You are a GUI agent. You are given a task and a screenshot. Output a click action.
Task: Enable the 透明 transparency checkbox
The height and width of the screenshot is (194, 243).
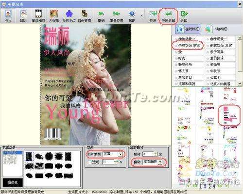click(x=90, y=162)
